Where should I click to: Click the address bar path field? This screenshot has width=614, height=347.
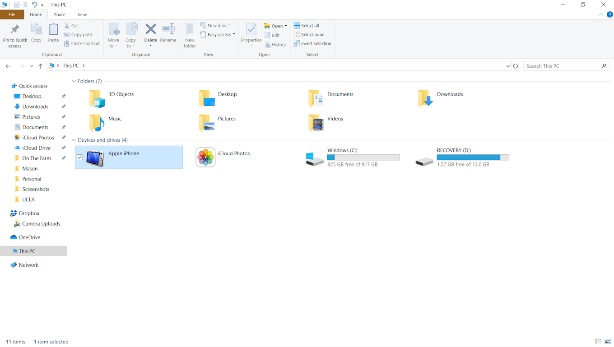tap(279, 66)
